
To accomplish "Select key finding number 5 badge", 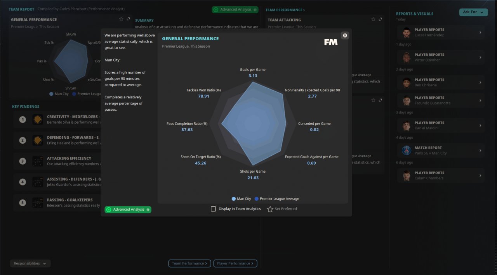I will point(23,203).
